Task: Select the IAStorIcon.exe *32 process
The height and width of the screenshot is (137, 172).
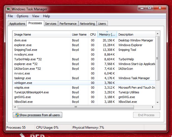Action: click(84, 69)
